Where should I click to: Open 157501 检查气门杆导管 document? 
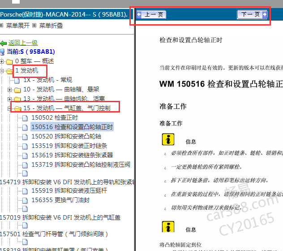pyautogui.click(x=54, y=234)
